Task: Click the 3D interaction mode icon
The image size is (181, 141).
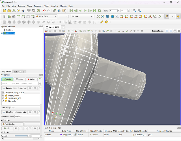Action: (60, 31)
